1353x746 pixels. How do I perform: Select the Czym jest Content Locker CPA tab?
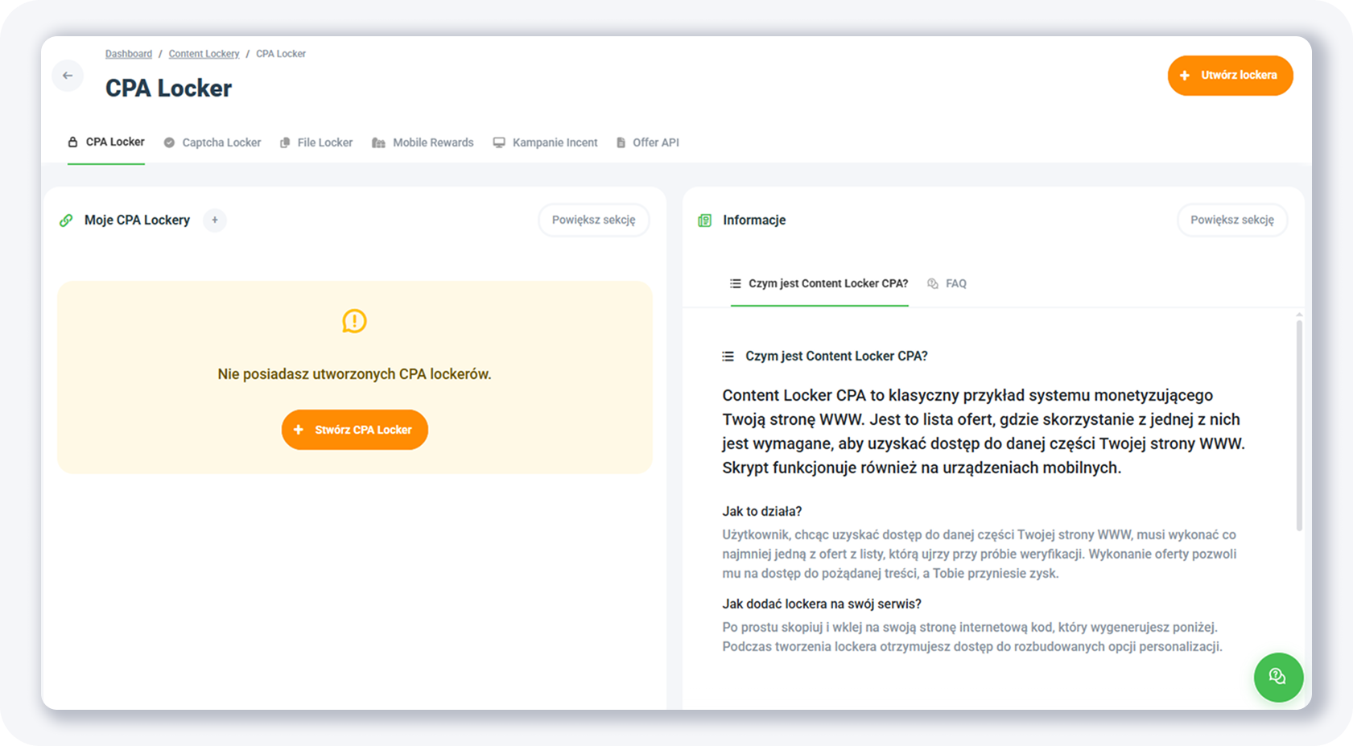(819, 283)
